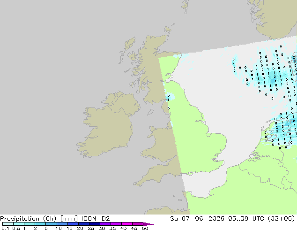Select the '03..09 UTC' time range text
Screen dimensions: 297x230
247,219
